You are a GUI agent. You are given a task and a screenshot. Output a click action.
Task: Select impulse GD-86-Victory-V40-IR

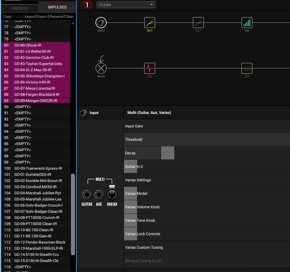(36, 82)
